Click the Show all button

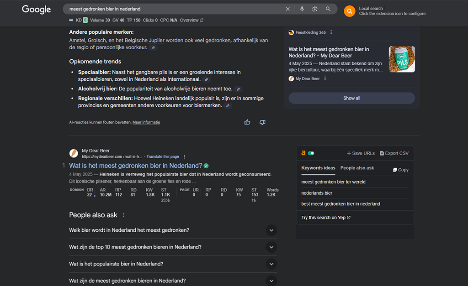351,98
